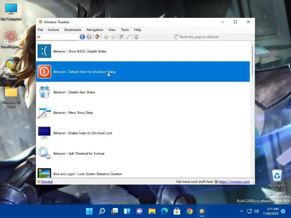Open Microsoft Store from taskbar
The image size is (291, 218).
pos(177,211)
